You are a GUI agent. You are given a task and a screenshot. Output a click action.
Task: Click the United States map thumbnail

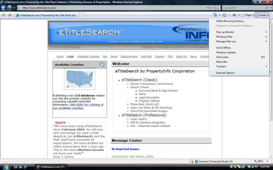point(80,79)
